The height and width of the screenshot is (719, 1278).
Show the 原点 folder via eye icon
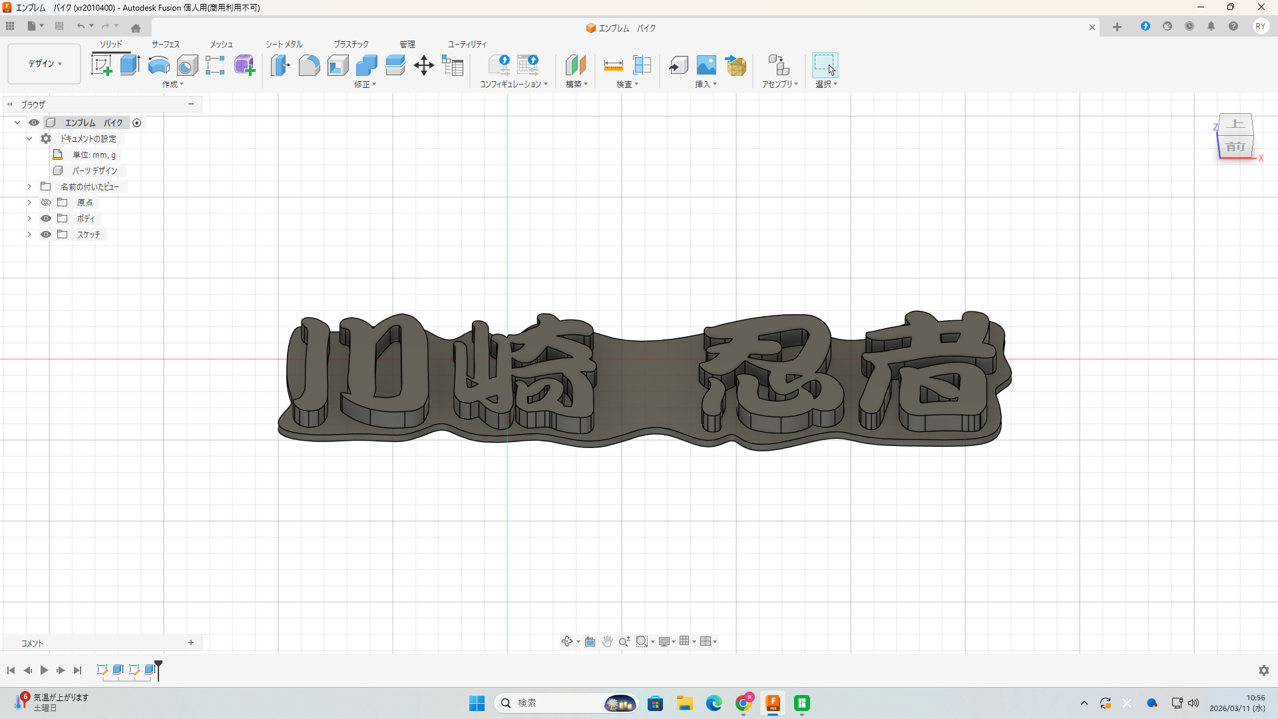click(46, 202)
